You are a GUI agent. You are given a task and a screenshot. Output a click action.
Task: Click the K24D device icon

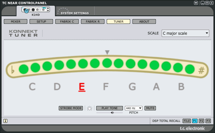[x=35, y=10]
